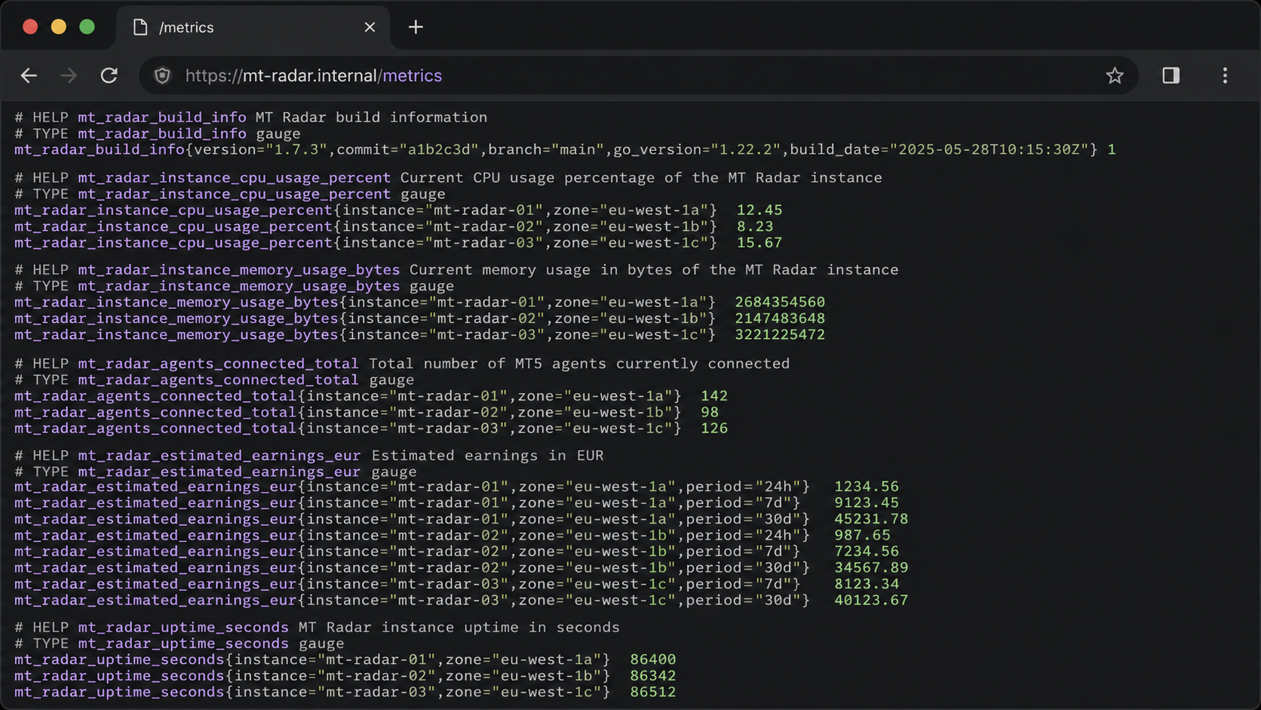Click the earnings value 8123.34
Screen dimensions: 1261x710
867,584
